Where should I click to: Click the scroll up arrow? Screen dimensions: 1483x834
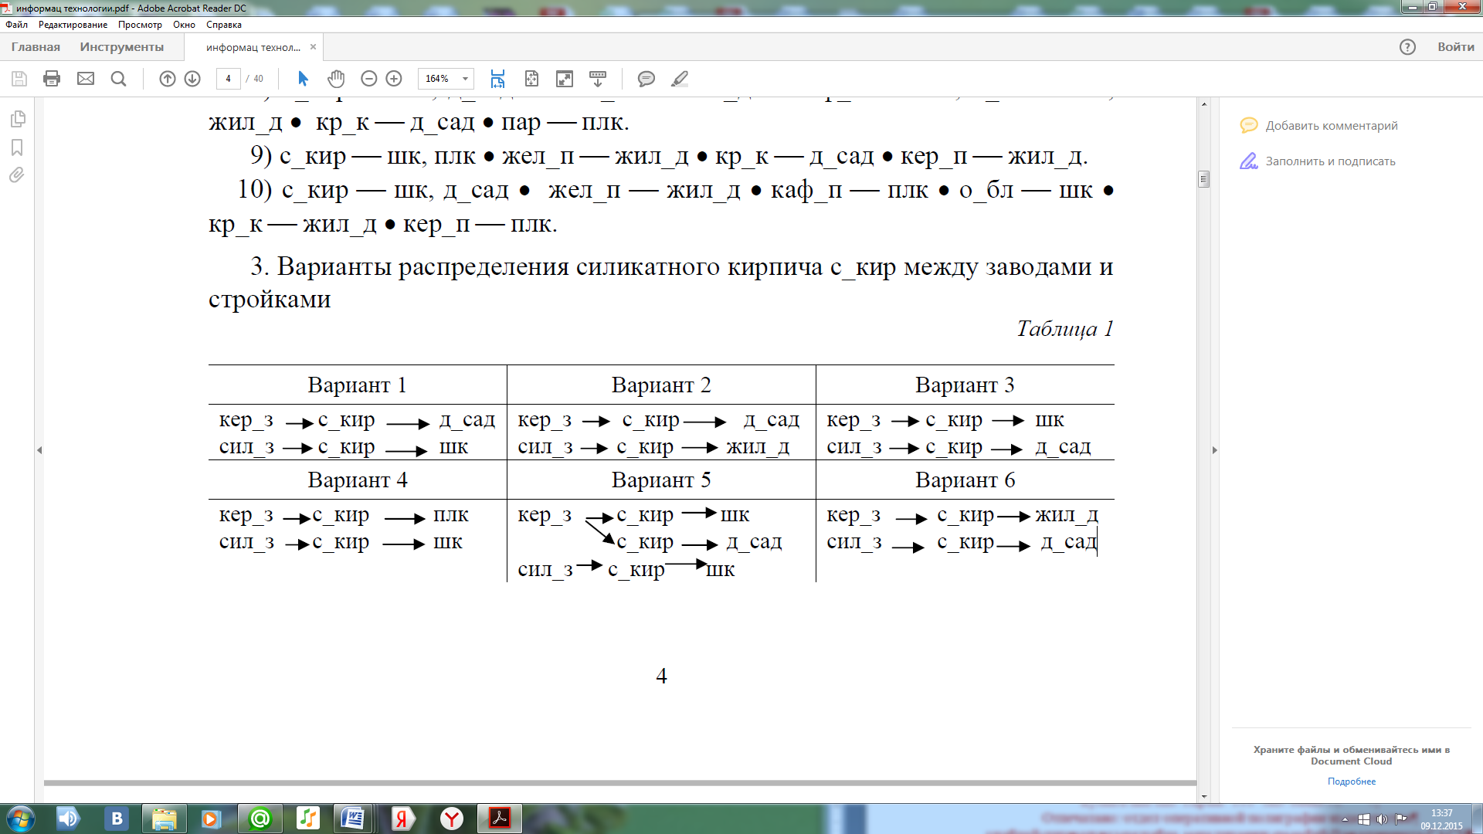coord(1203,103)
